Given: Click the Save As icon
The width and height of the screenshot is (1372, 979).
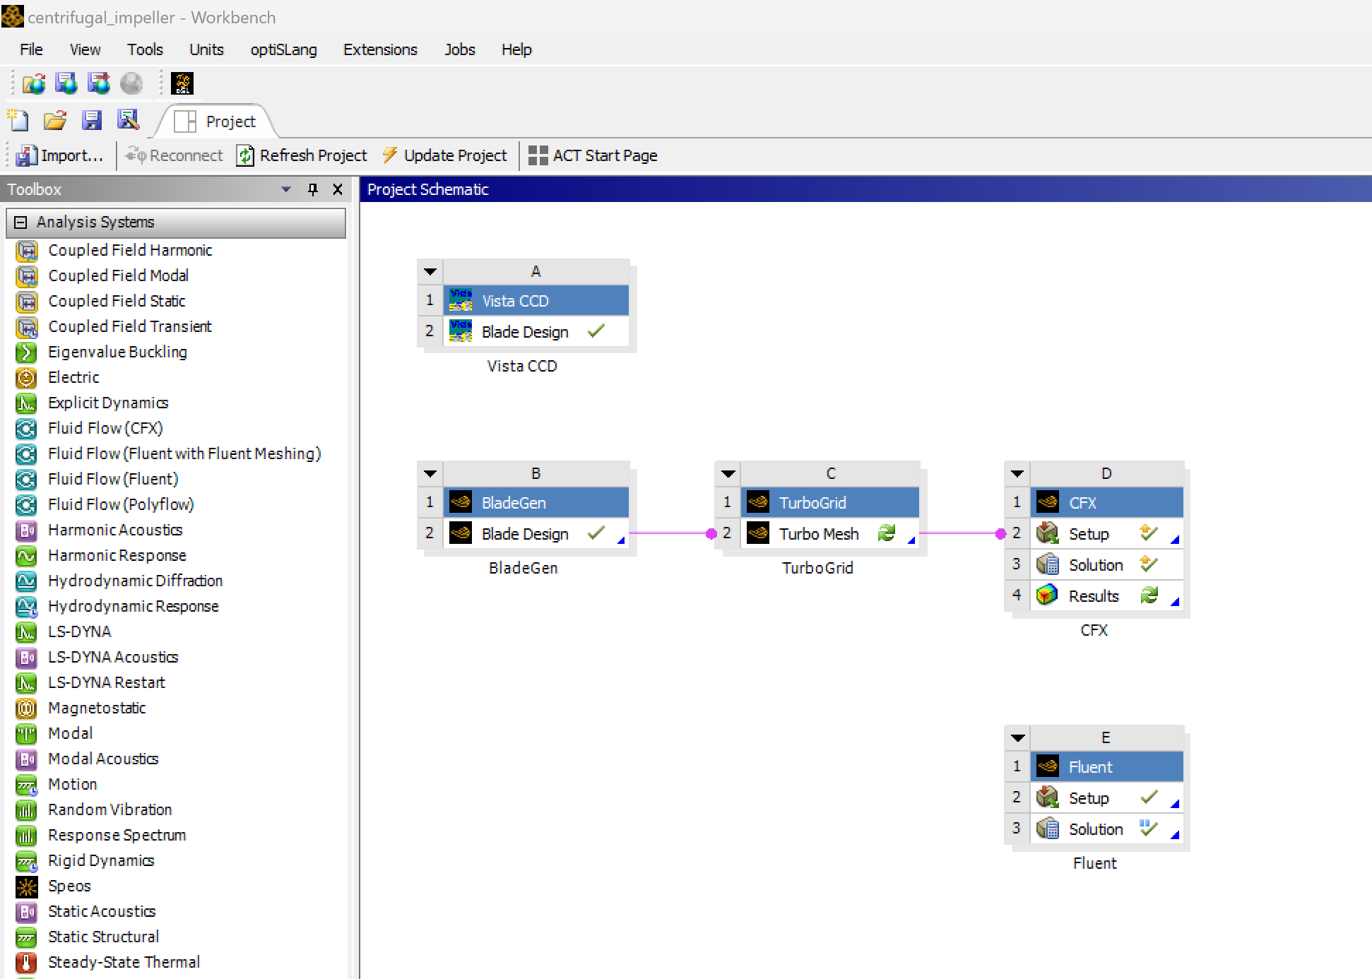Looking at the screenshot, I should (128, 121).
